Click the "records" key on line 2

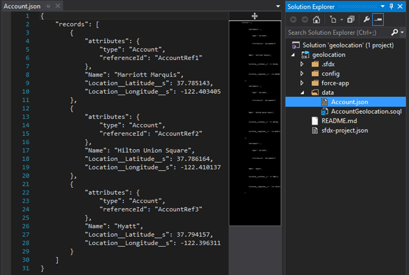[x=72, y=25]
